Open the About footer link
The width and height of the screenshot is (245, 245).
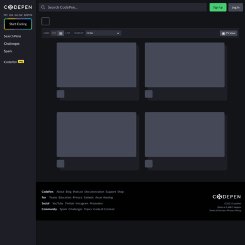click(60, 192)
